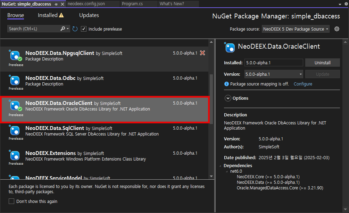The image size is (349, 213).
Task: Open NuGet settings gear icon
Action: [337, 29]
